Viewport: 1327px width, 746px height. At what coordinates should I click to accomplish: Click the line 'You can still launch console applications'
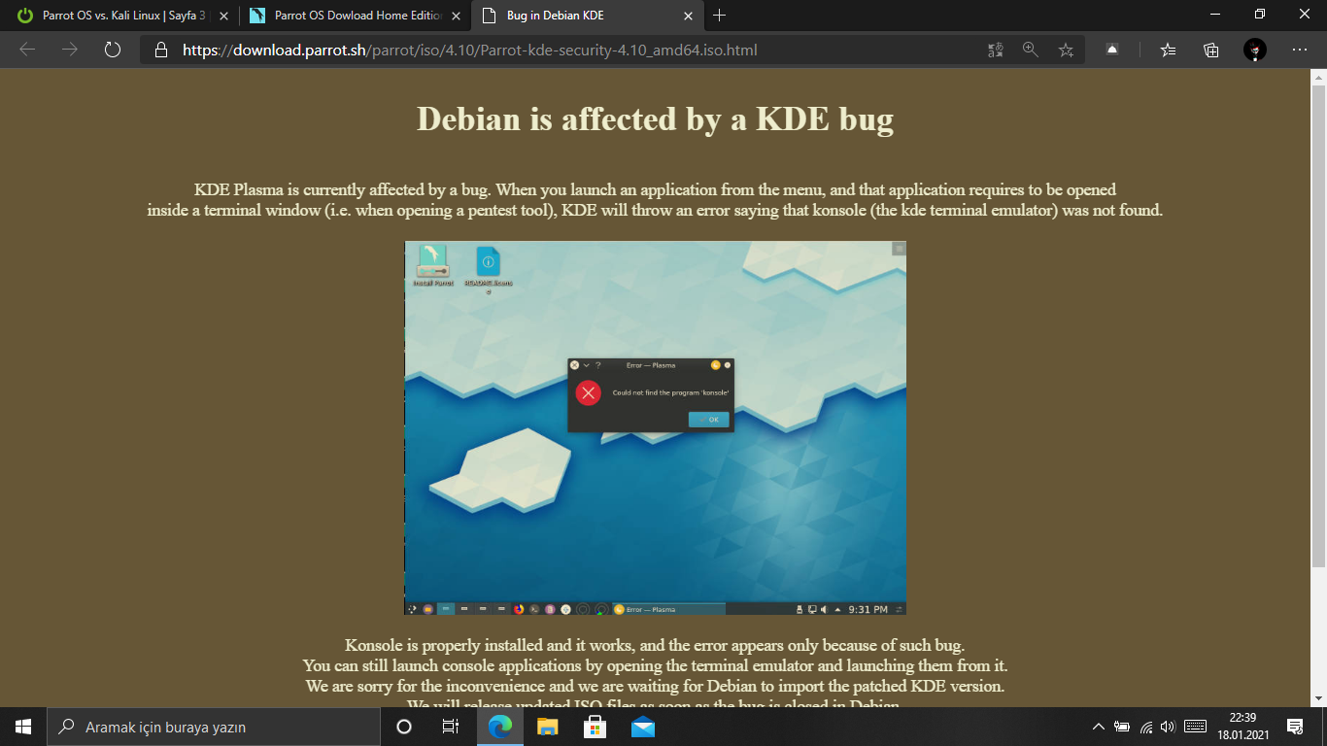coord(655,665)
